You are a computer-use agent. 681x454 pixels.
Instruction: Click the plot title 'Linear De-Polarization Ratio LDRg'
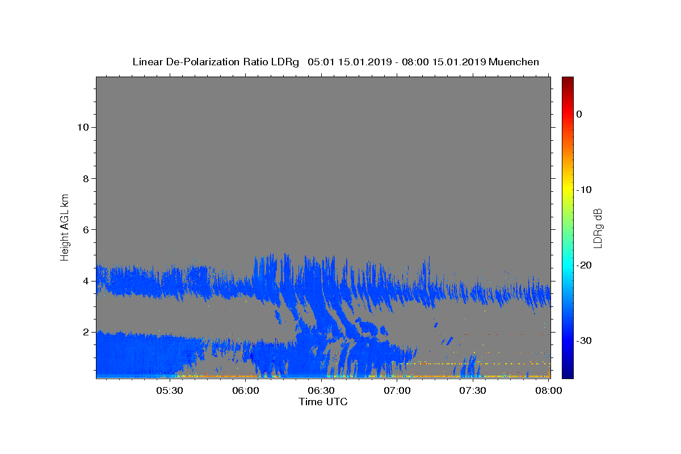pos(215,62)
